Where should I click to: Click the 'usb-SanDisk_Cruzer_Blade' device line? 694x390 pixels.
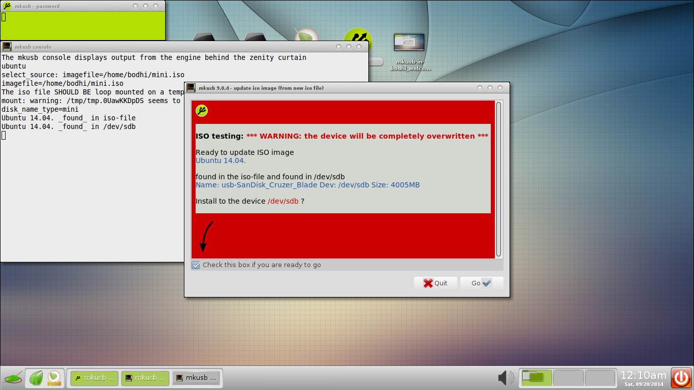pos(308,185)
